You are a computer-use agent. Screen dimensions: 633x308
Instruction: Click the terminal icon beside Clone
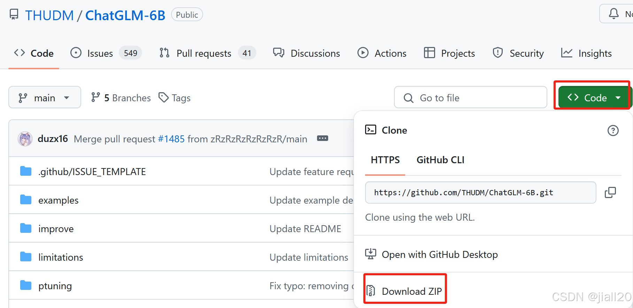coord(371,130)
